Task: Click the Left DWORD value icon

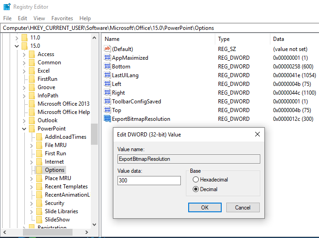Action: tap(107, 84)
